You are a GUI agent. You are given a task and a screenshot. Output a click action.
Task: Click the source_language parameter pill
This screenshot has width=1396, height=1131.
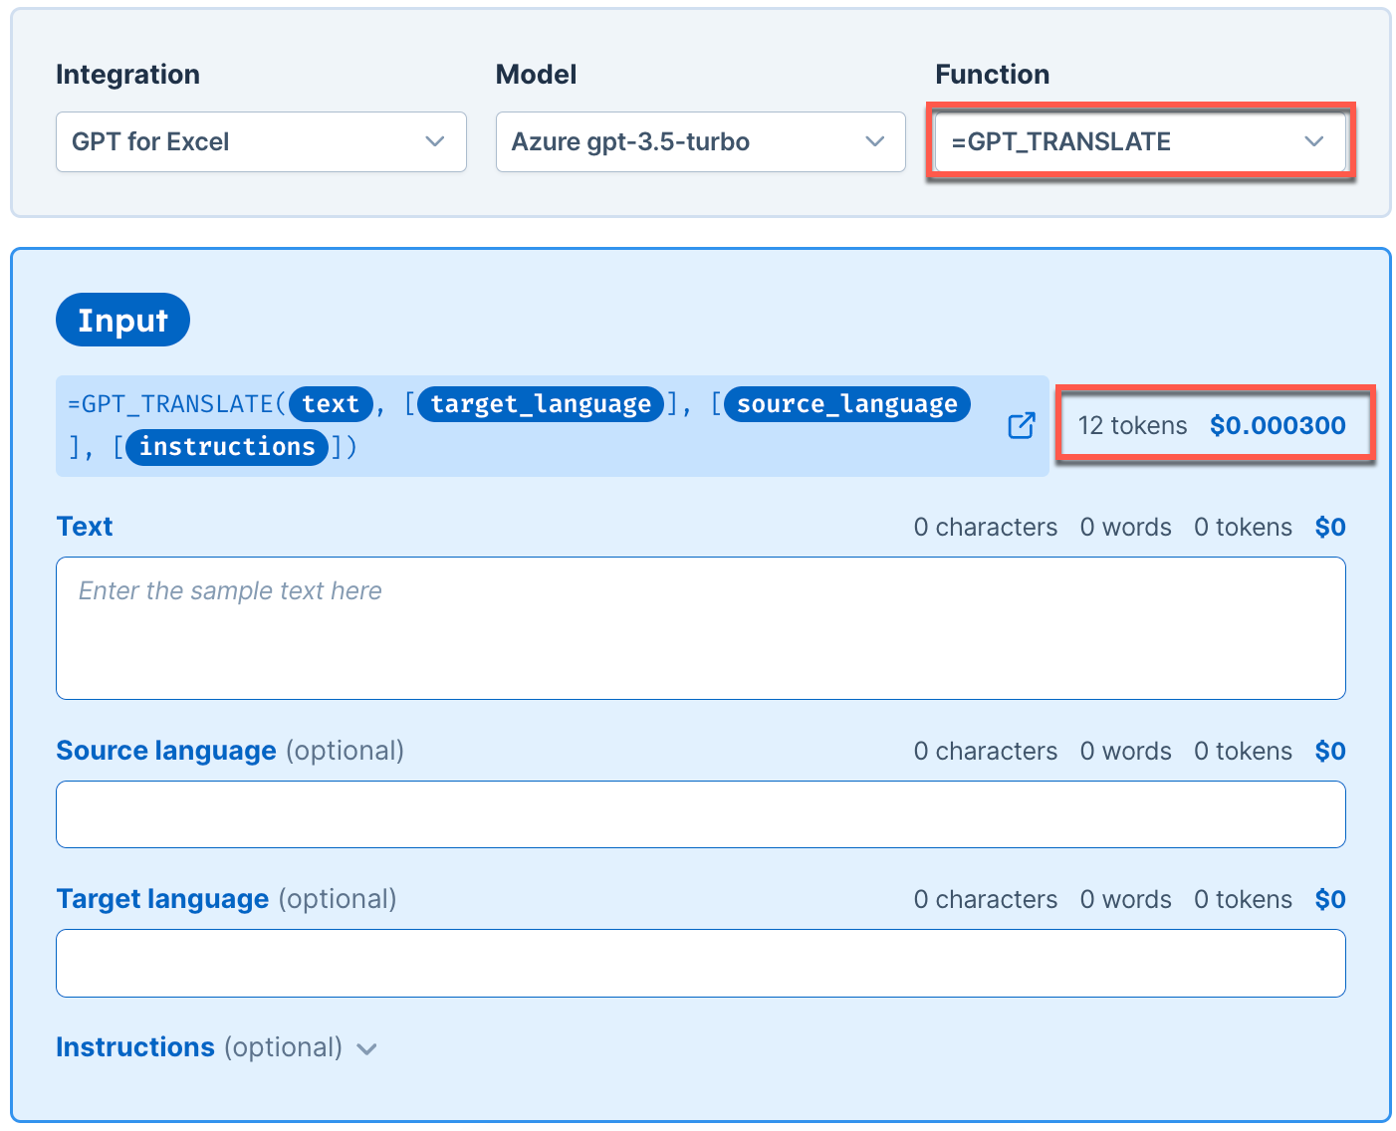coord(847,404)
